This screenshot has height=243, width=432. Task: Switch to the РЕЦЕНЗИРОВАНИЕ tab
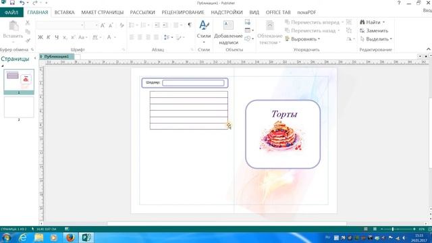click(x=183, y=12)
